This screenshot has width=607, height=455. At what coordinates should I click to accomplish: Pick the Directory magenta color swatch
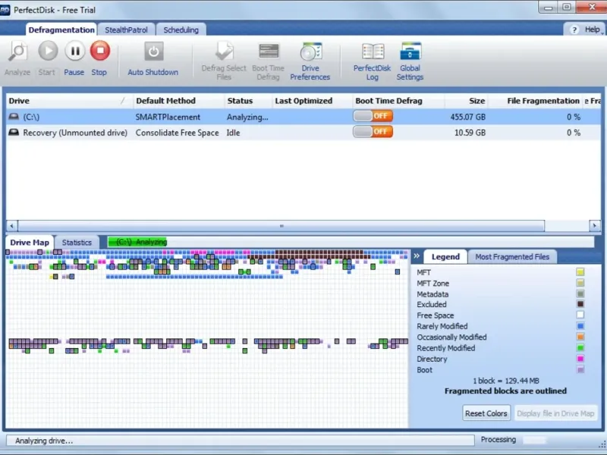click(x=580, y=359)
